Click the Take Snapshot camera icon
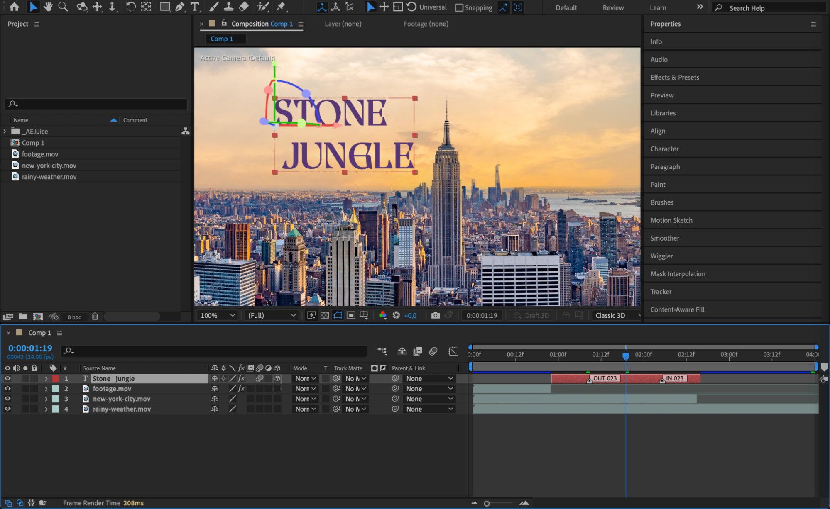The width and height of the screenshot is (830, 509). tap(435, 315)
